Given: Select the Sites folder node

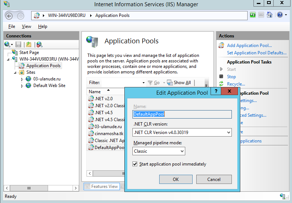Looking at the screenshot, I should [31, 72].
